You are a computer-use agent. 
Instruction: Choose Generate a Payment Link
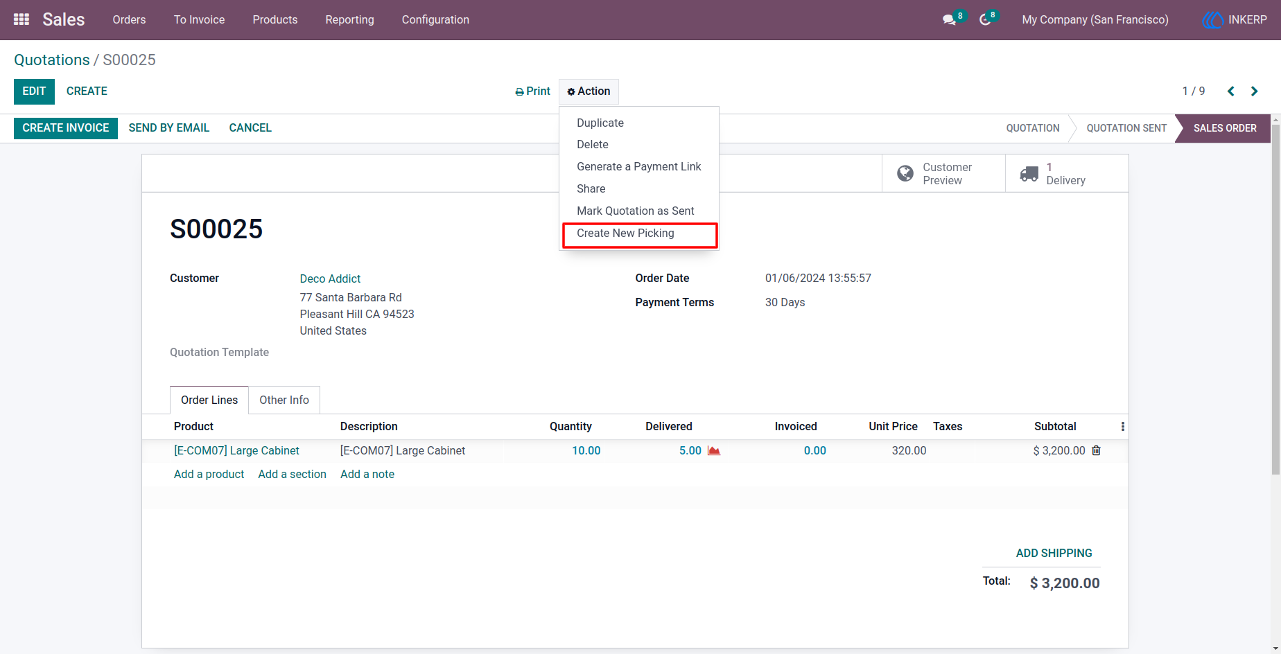coord(639,167)
